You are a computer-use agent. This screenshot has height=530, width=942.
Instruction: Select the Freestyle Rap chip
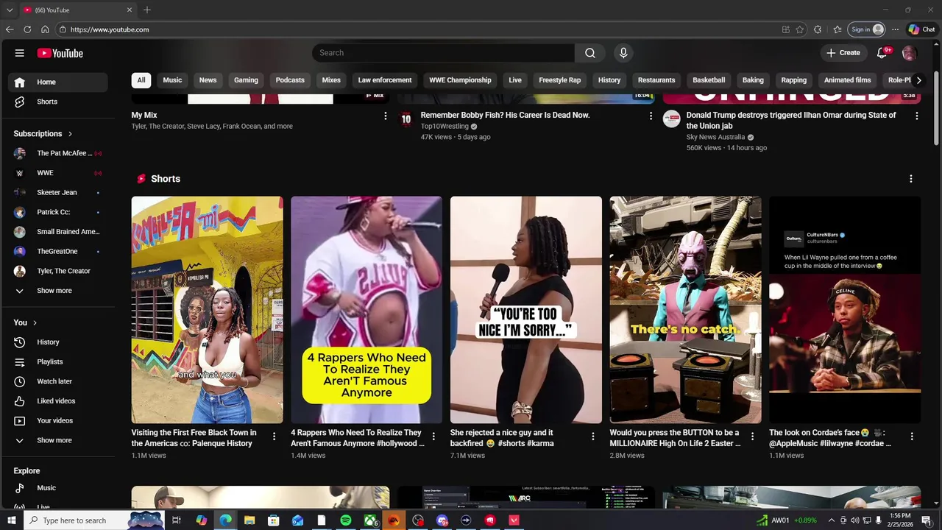tap(559, 80)
